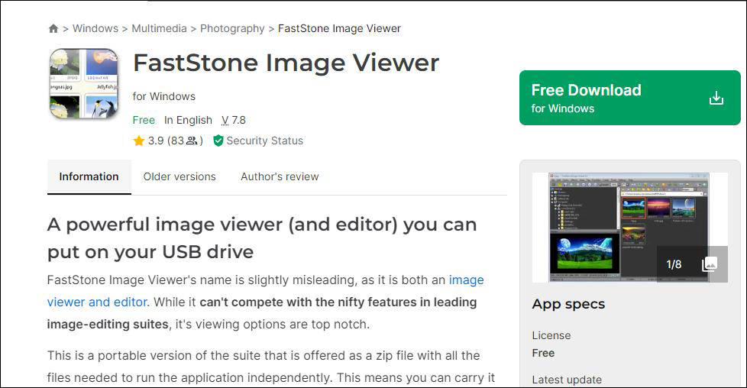
Task: Switch to the Older versions tab
Action: [x=179, y=177]
